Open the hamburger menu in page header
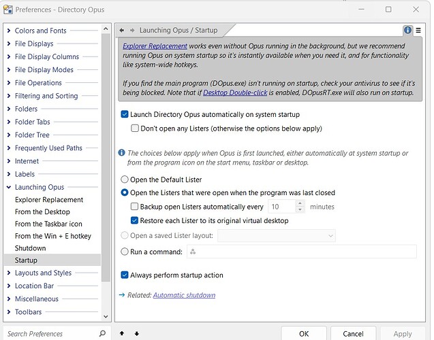This screenshot has width=434, height=340. [x=418, y=31]
